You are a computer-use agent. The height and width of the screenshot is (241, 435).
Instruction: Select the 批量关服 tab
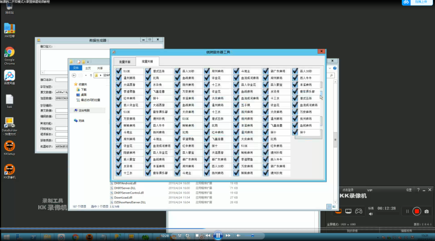[x=147, y=61]
